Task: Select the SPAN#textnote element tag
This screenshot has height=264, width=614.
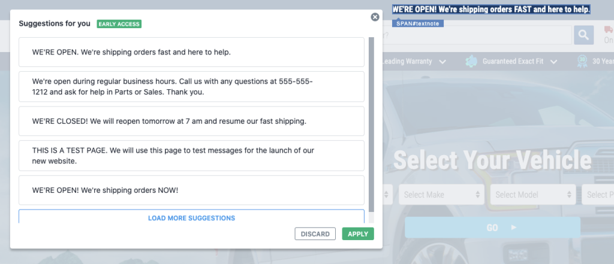Action: [418, 23]
